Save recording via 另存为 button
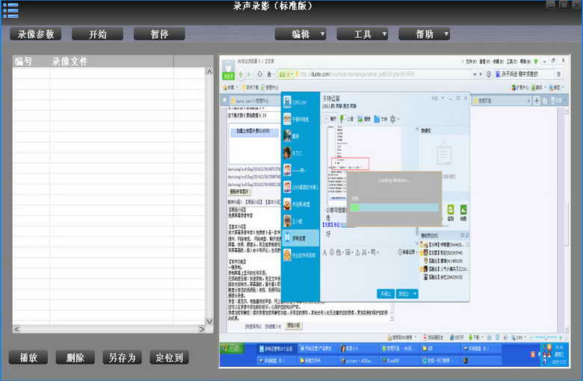 coord(122,358)
